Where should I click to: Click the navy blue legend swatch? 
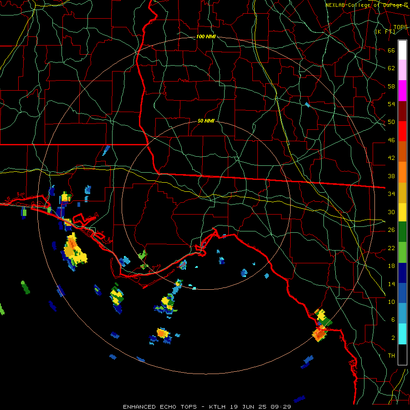pyautogui.click(x=402, y=273)
